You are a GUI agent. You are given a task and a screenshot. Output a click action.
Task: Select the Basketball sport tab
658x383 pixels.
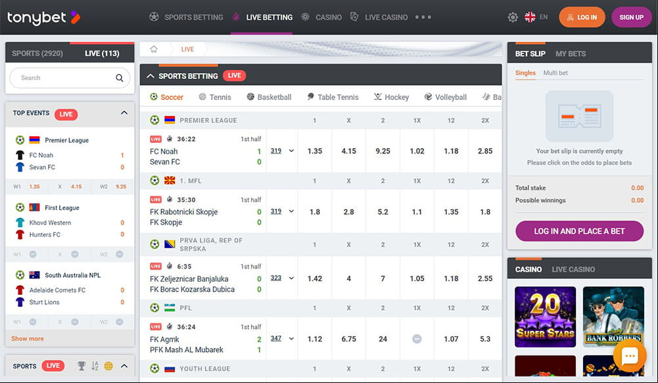(x=269, y=97)
